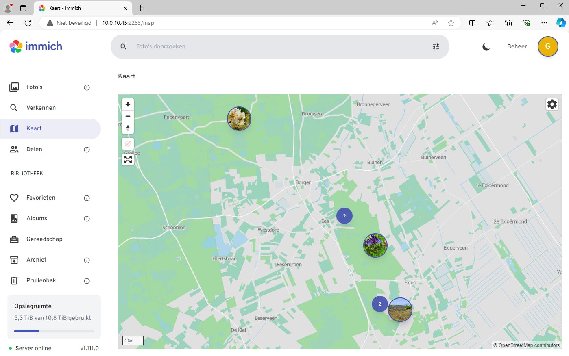Screen dimensions: 569x356
Task: Open a new browser tab
Action: pyautogui.click(x=141, y=8)
